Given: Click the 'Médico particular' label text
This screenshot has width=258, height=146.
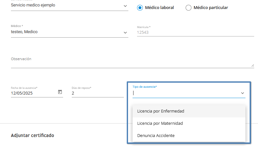Looking at the screenshot, I should tap(211, 7).
